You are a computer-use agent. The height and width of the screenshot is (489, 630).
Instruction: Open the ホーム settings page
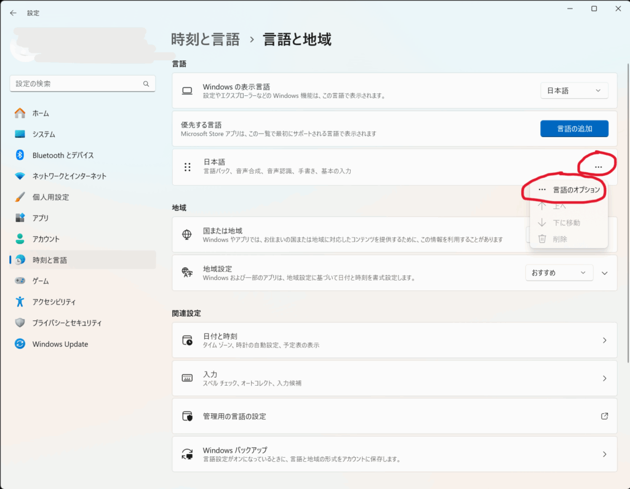82,113
